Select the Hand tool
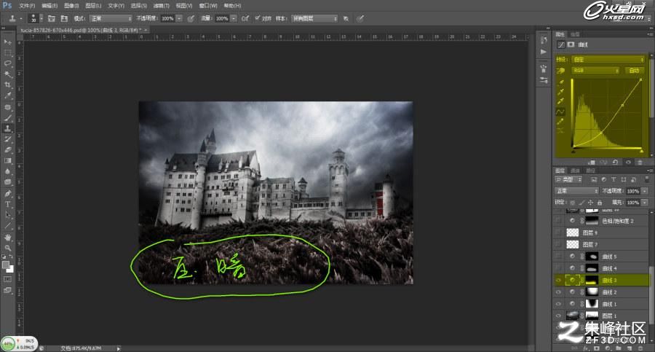Viewport: 655px width, 352px height. (x=7, y=238)
